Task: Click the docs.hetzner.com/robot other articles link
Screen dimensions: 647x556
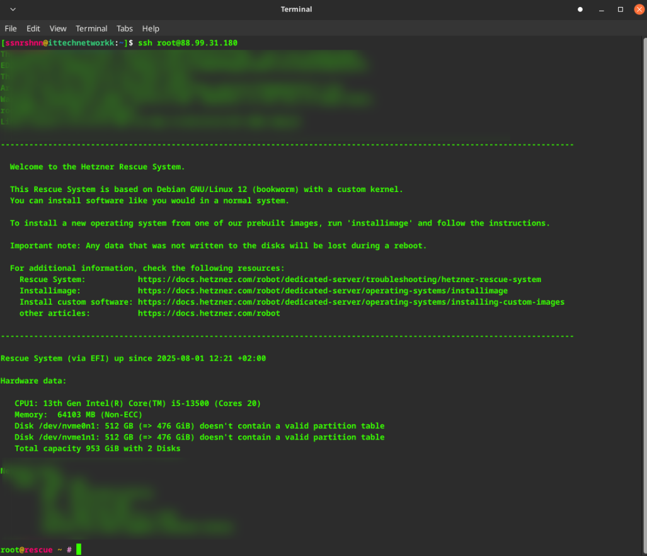Action: pos(209,314)
